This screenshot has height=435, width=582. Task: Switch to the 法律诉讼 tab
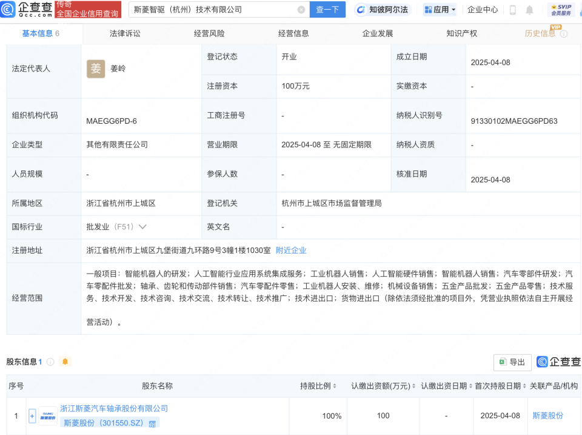coord(125,33)
